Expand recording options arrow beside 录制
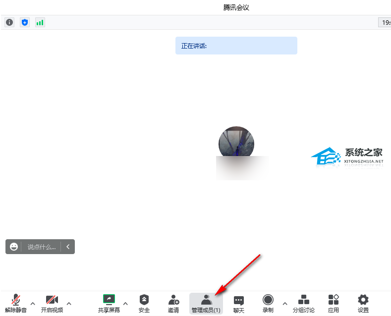Screen dimensions: 391x316 (x=285, y=304)
